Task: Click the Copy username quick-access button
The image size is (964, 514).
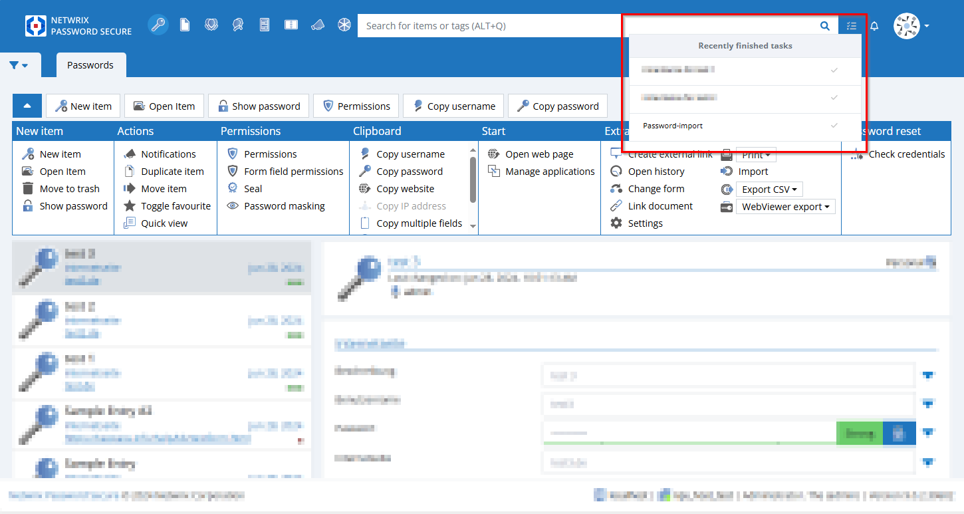Action: (453, 106)
